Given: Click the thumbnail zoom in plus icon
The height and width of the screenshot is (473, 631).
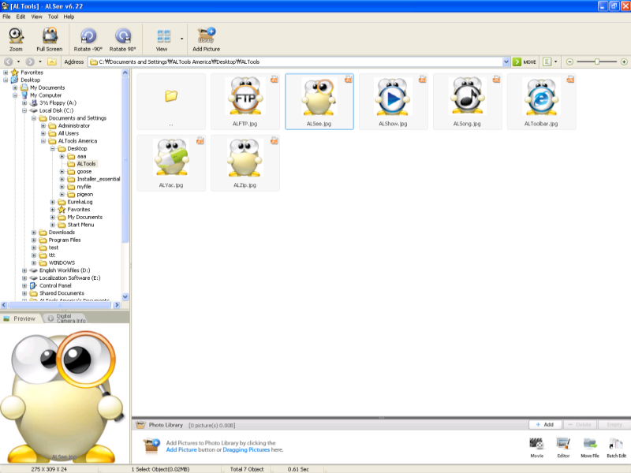Looking at the screenshot, I should point(624,61).
